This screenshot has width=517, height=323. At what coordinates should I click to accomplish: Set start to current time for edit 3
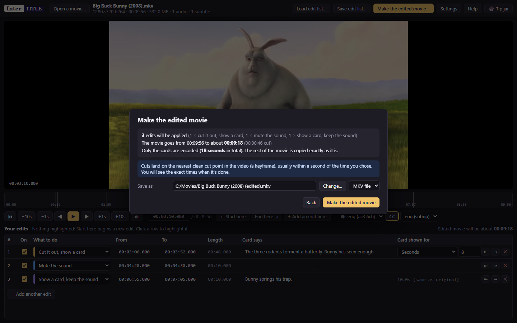click(486, 279)
